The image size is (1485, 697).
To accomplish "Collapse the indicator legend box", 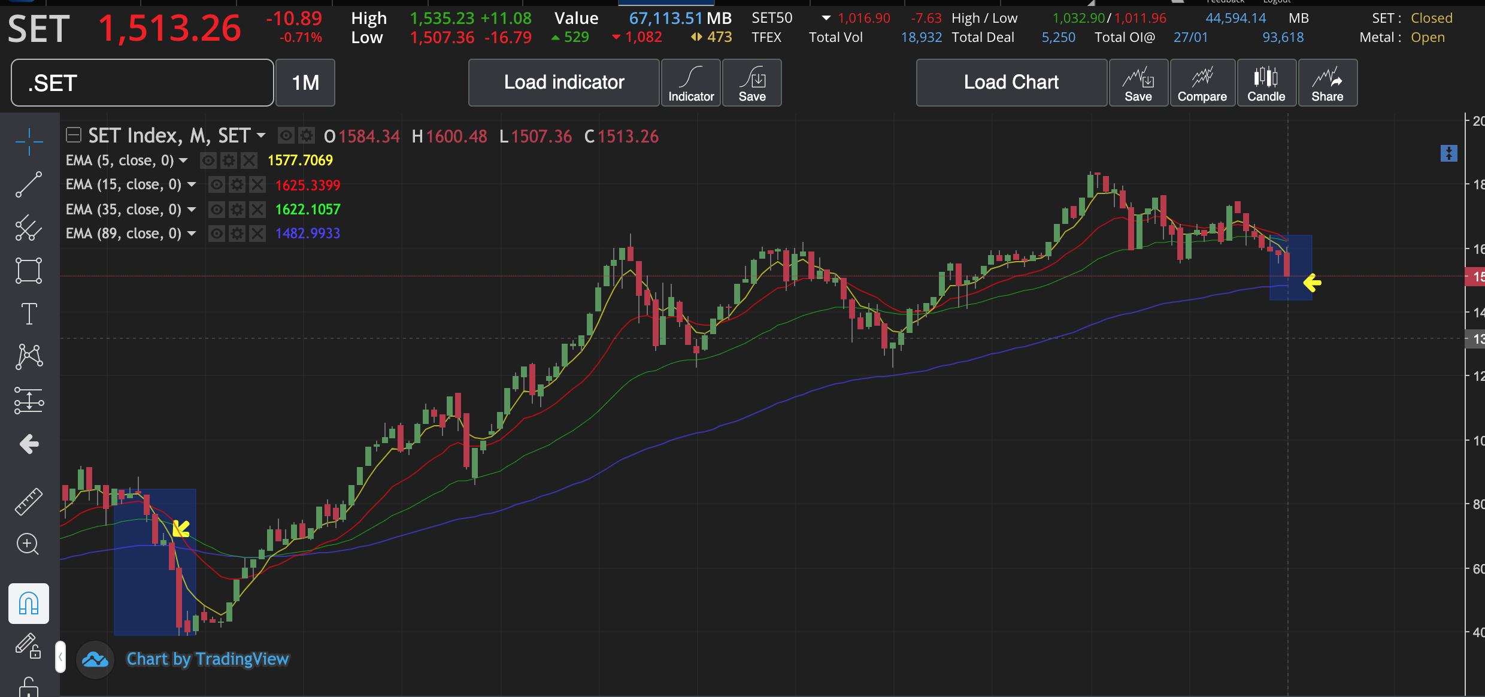I will click(73, 135).
